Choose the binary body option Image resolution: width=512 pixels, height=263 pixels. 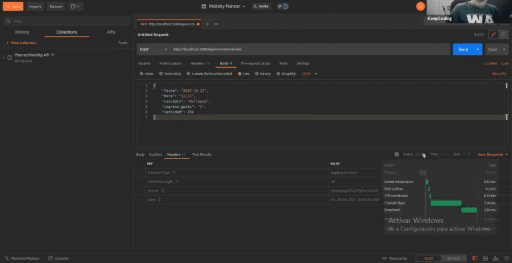coord(263,74)
